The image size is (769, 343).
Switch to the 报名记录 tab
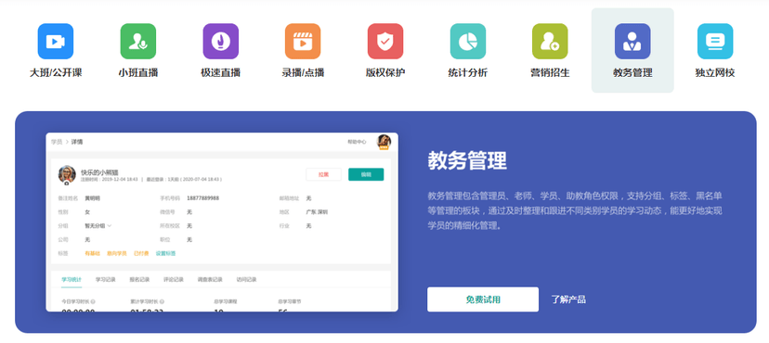139,279
